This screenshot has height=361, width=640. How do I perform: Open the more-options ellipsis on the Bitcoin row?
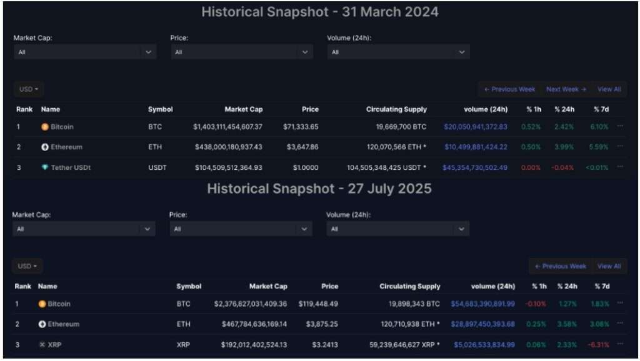pyautogui.click(x=619, y=126)
